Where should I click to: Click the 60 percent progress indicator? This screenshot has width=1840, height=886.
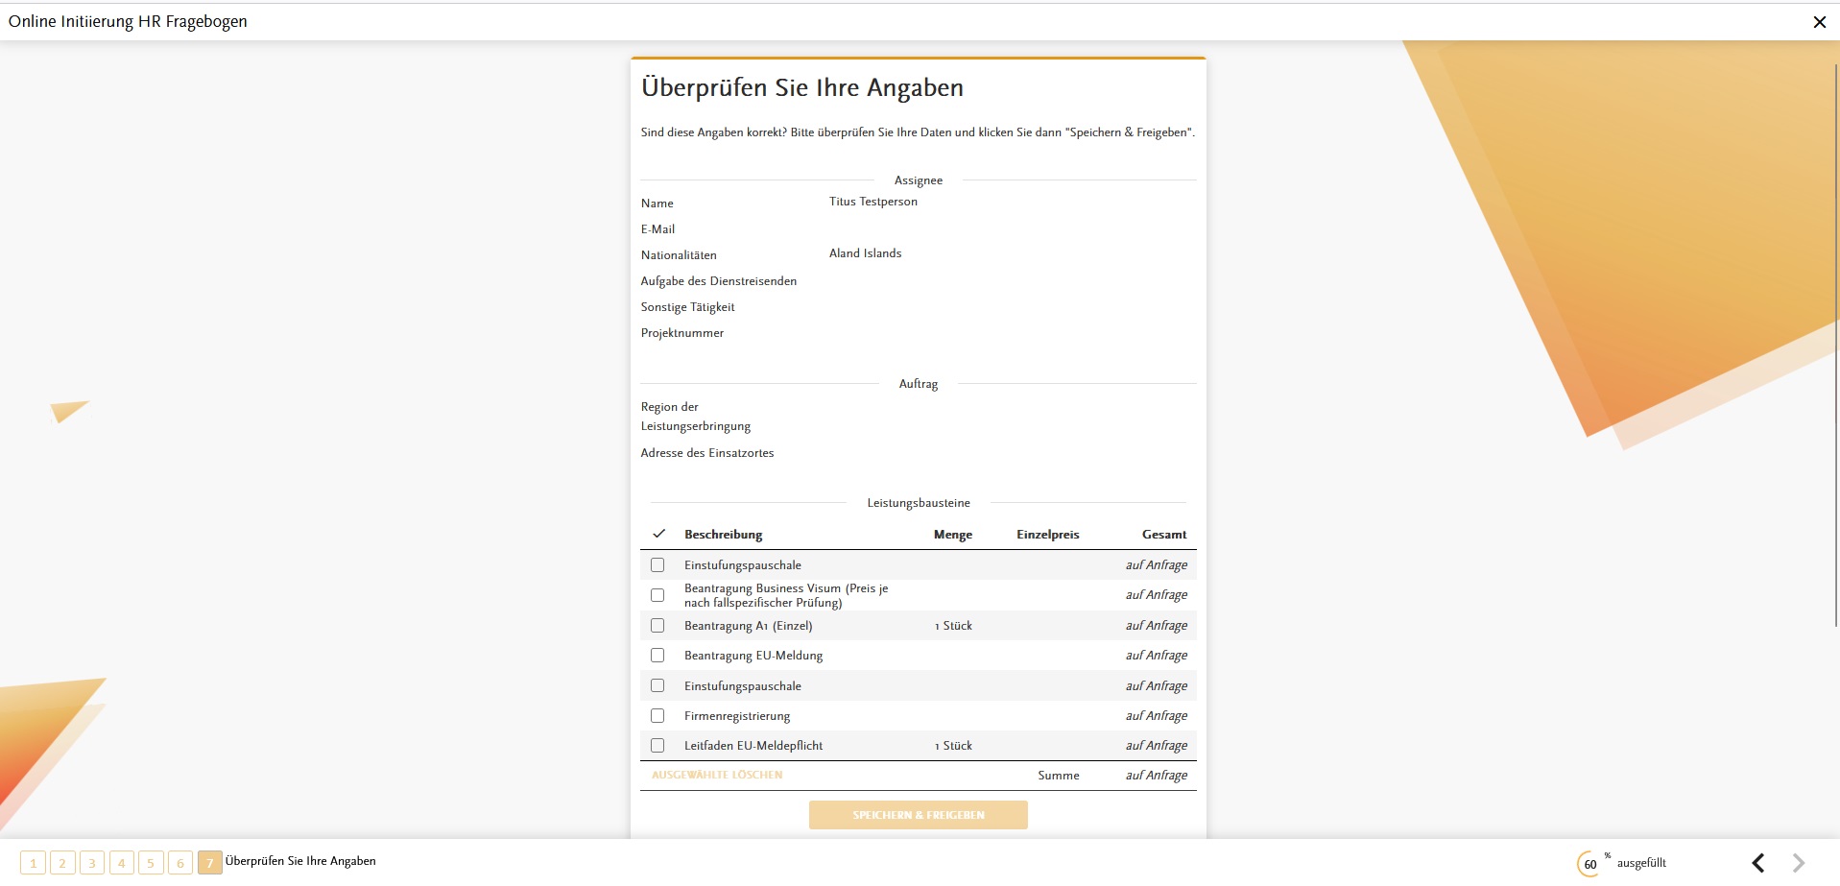(1590, 863)
